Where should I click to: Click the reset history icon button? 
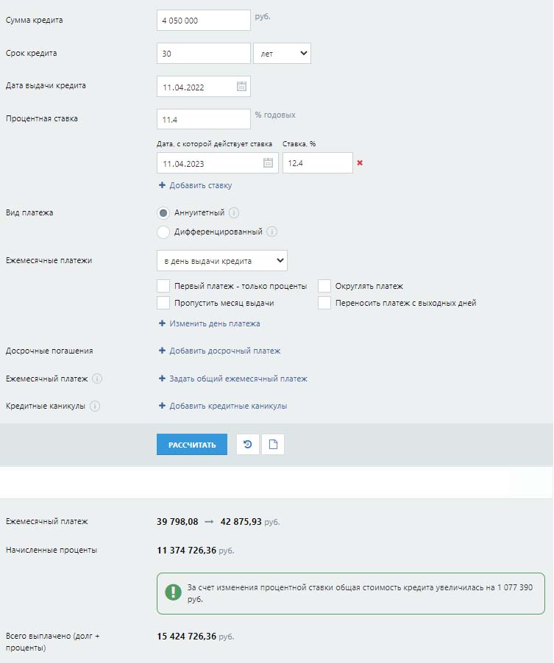pyautogui.click(x=248, y=445)
